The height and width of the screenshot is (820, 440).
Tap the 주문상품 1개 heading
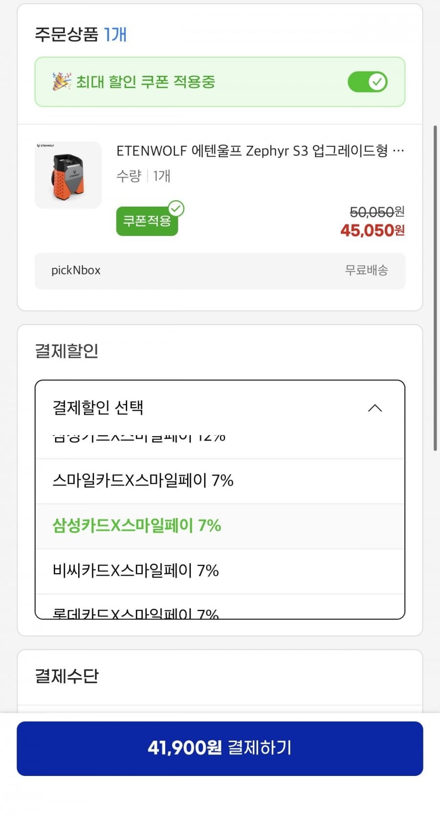[x=81, y=34]
